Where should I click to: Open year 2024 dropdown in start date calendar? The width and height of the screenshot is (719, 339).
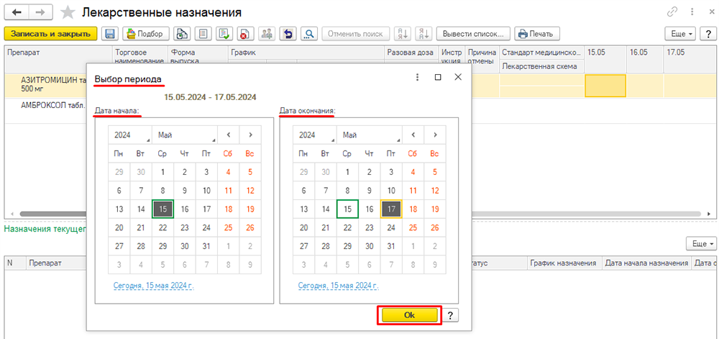(129, 135)
